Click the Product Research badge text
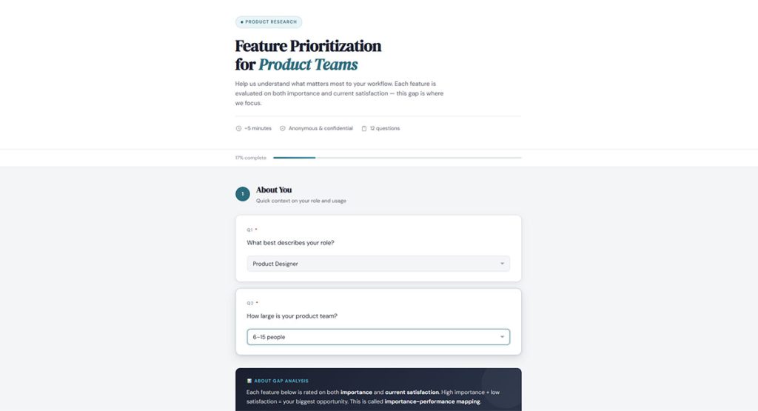758x411 pixels. [x=271, y=22]
